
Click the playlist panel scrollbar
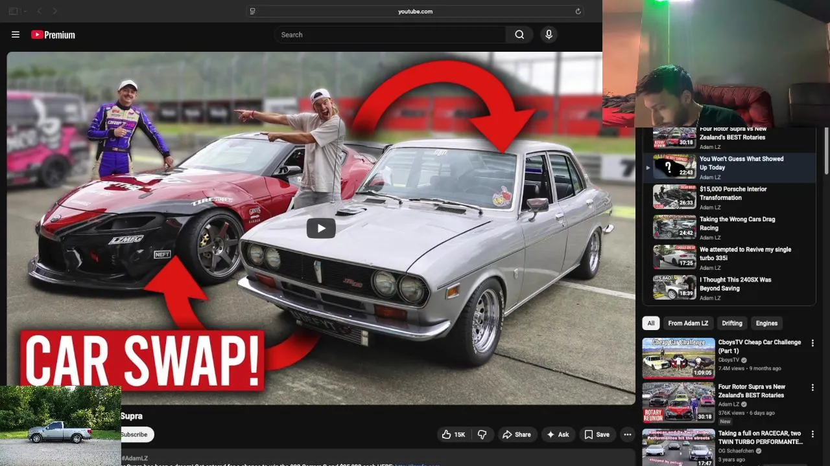coord(825,150)
